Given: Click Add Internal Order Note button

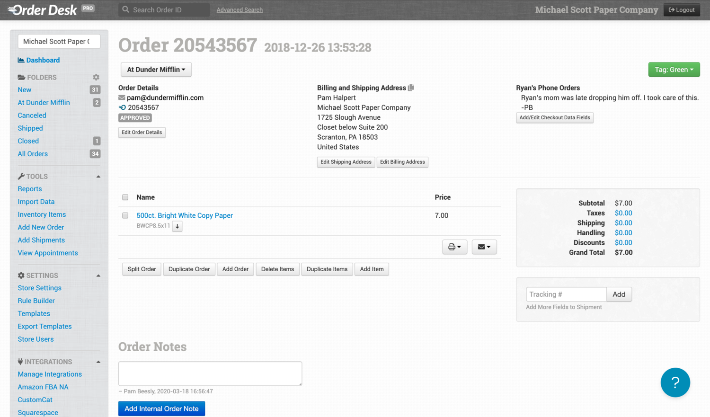Looking at the screenshot, I should 161,409.
